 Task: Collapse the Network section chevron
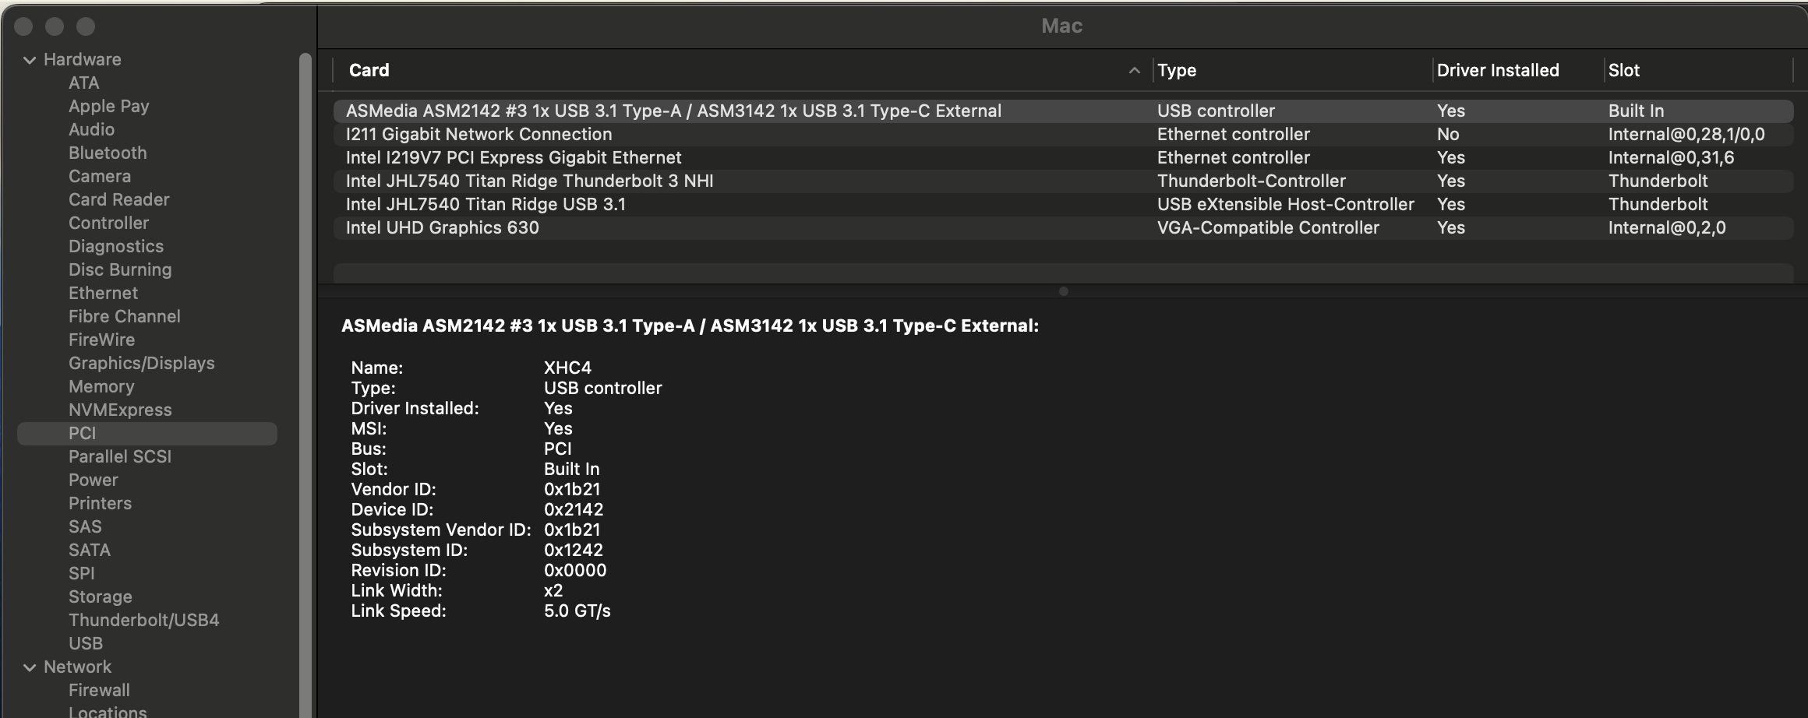30,667
